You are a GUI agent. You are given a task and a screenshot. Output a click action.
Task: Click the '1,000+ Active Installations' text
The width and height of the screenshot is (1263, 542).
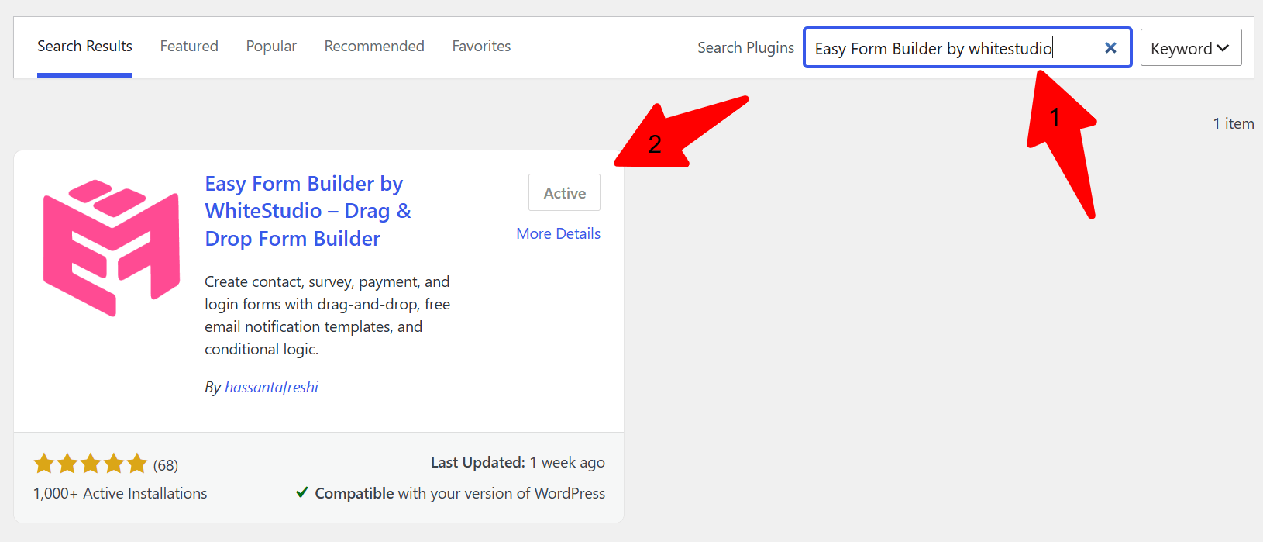[120, 493]
